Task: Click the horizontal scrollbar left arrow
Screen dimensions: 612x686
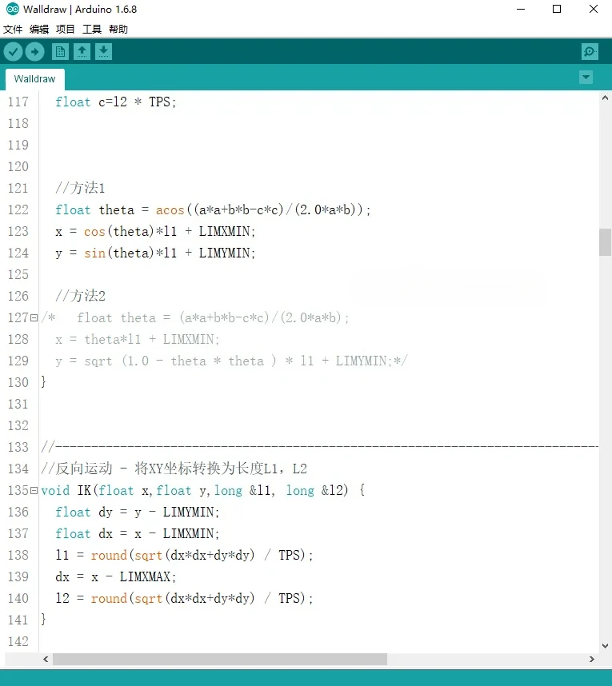Action: 46,659
